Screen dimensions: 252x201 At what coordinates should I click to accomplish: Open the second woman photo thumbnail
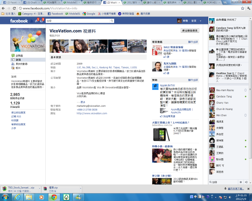coord(79,46)
